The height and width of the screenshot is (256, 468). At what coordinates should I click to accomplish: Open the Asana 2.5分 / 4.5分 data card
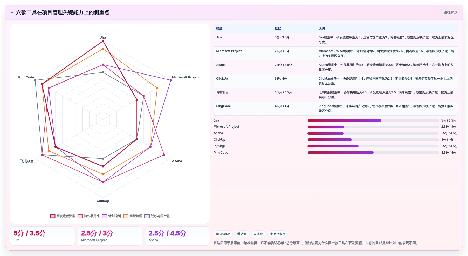(x=177, y=236)
